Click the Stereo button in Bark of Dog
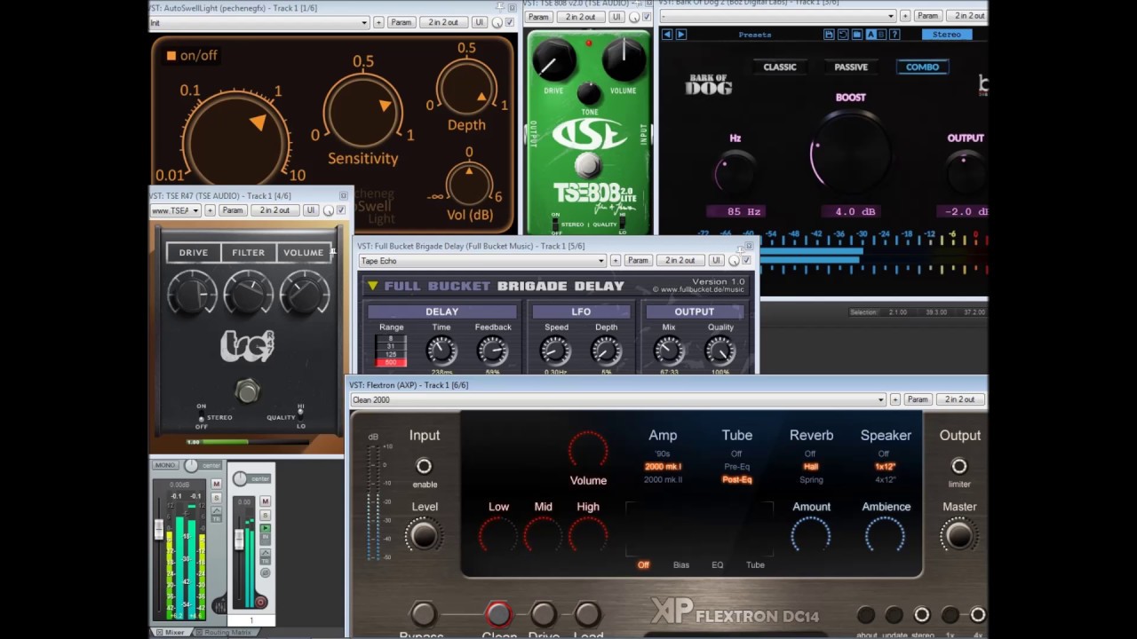The width and height of the screenshot is (1137, 639). (946, 35)
